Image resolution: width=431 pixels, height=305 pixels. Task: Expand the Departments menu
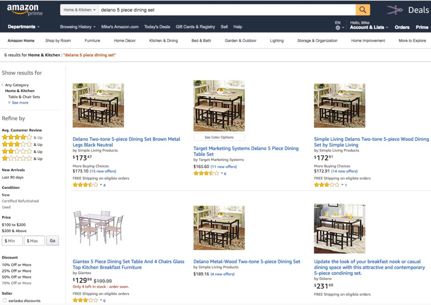pos(23,27)
